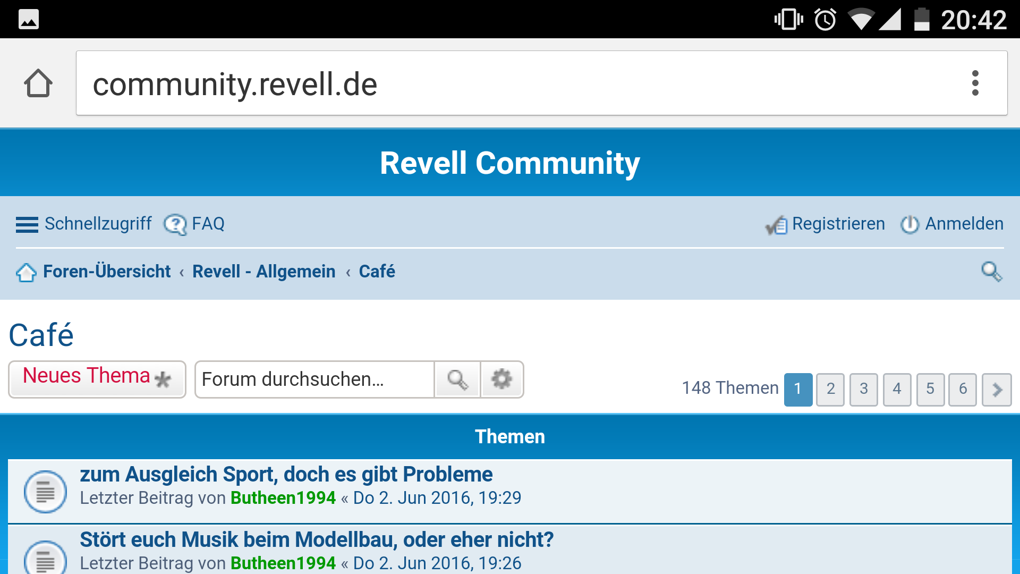Start a new topic with Neues Thema
Screen dimensions: 1020x574
point(97,378)
